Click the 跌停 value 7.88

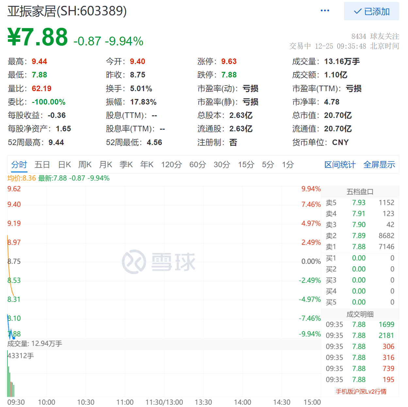click(x=229, y=75)
